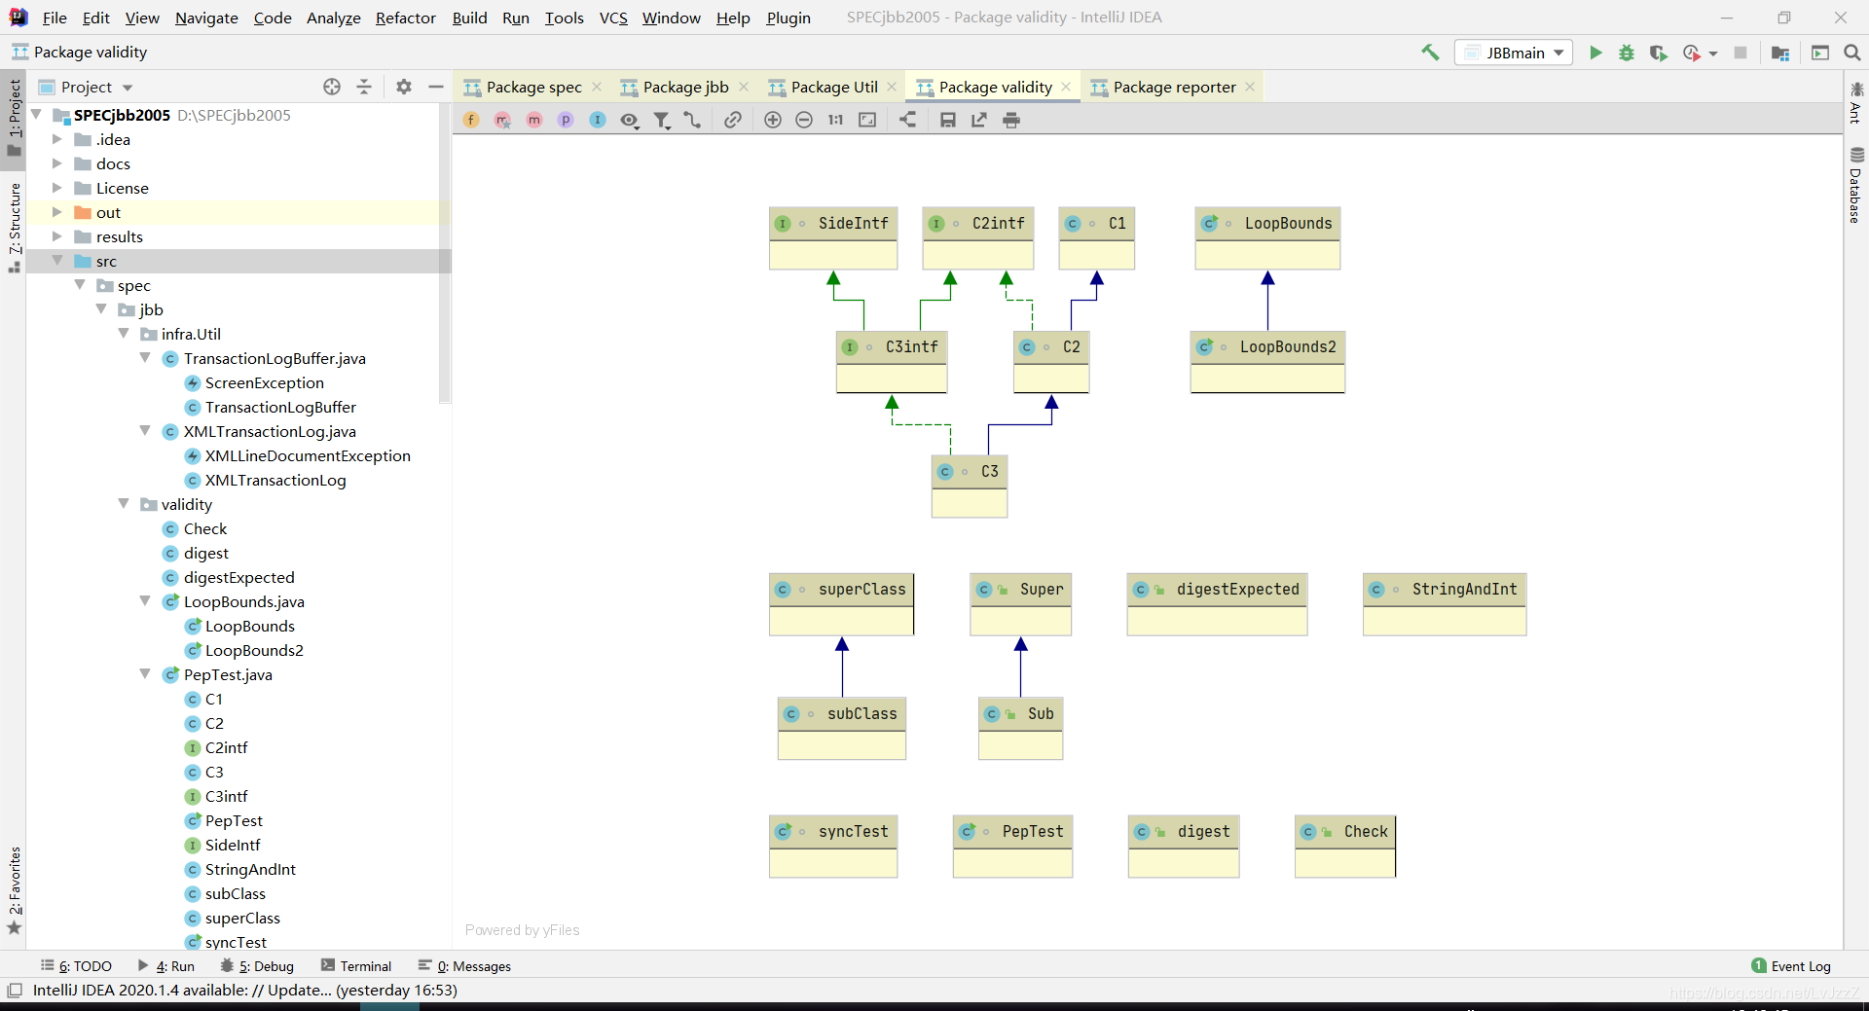The height and width of the screenshot is (1011, 1869).
Task: Open the diagram scope filter dropdown
Action: click(x=662, y=120)
